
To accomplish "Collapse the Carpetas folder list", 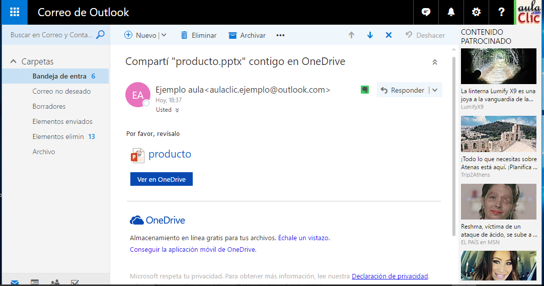I will [x=14, y=61].
